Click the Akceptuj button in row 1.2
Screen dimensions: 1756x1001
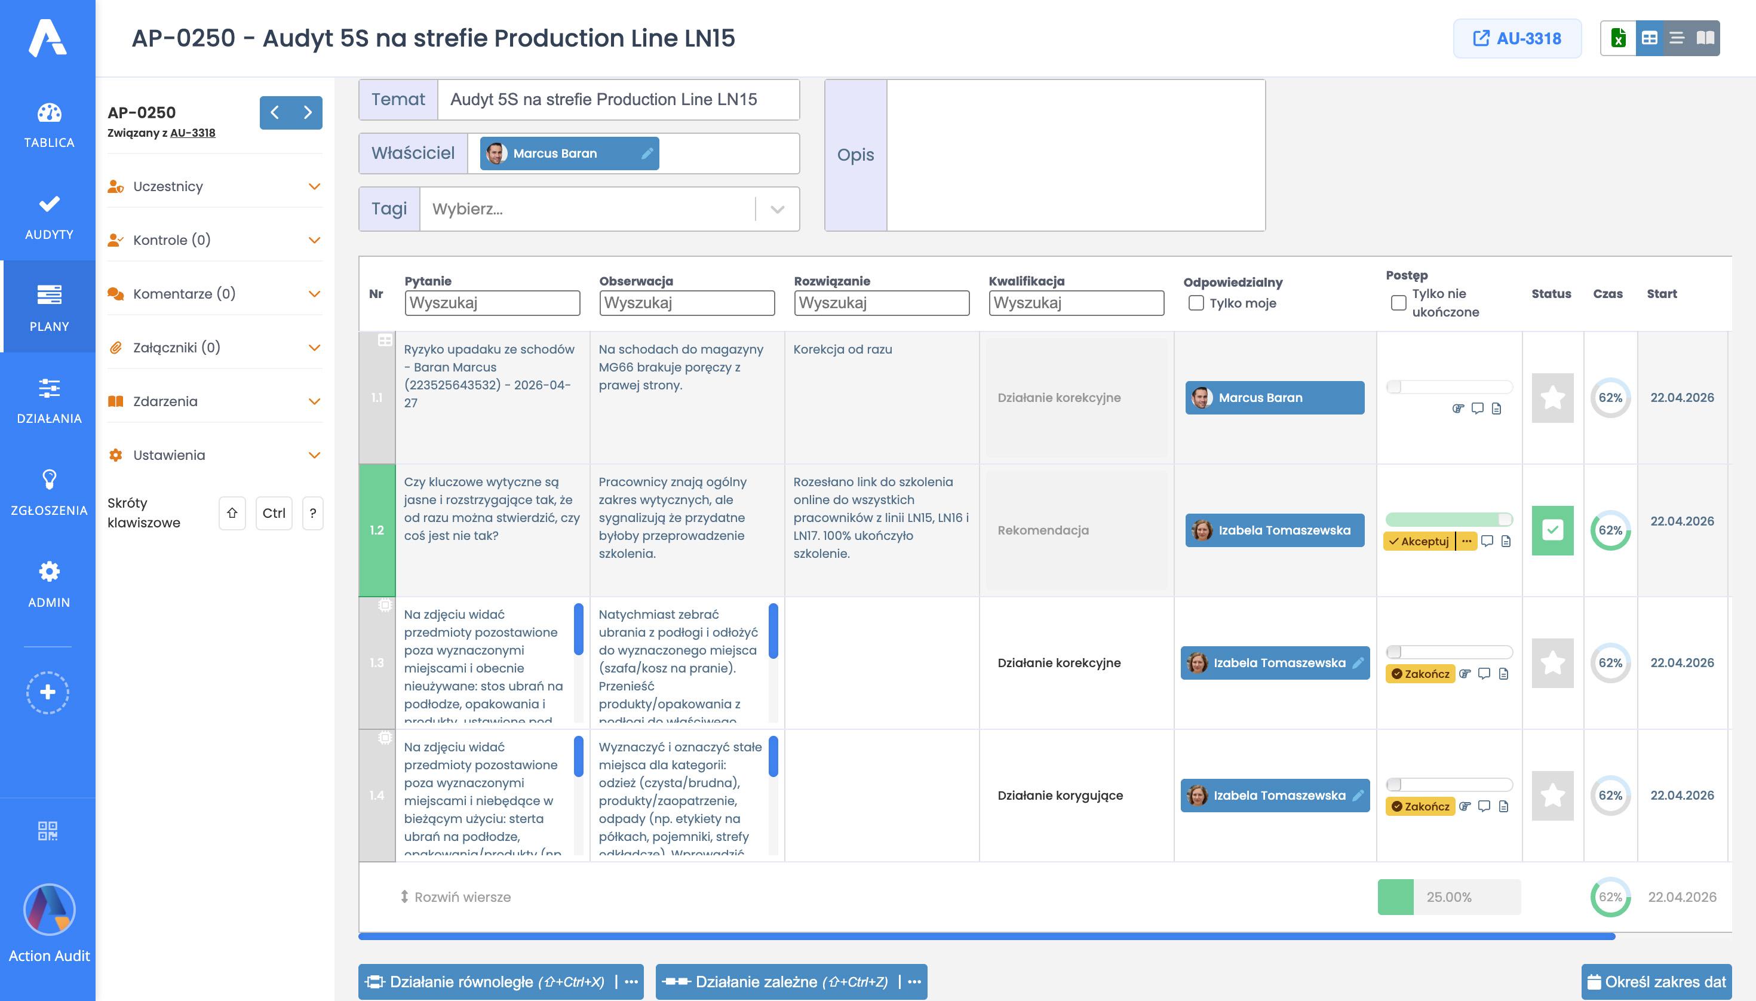(1419, 541)
